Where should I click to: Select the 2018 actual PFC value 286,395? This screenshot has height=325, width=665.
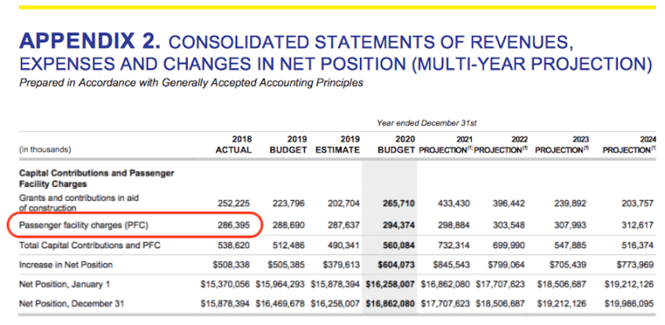coord(234,225)
